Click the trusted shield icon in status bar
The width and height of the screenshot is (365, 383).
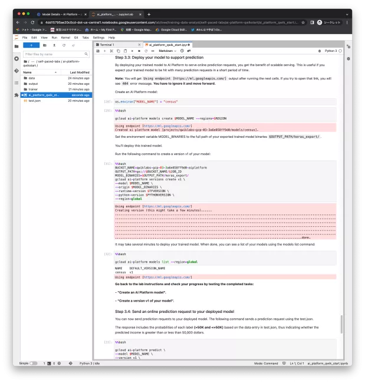tap(284, 363)
